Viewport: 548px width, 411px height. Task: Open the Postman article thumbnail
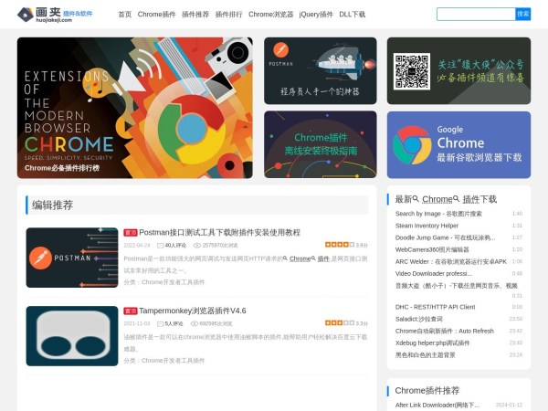point(72,258)
